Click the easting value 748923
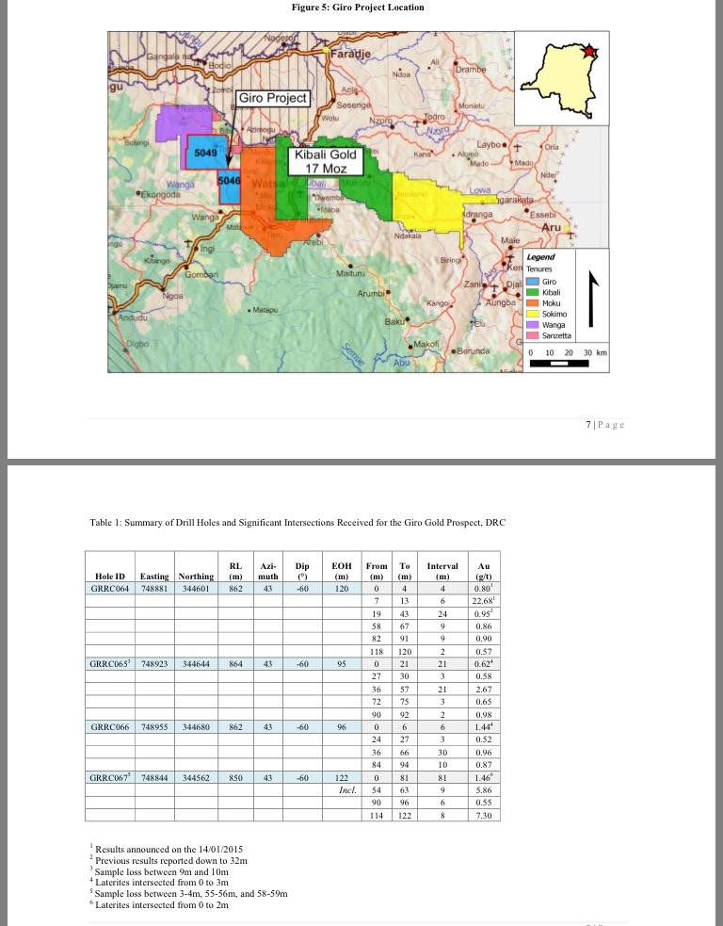The image size is (723, 926). (x=154, y=664)
